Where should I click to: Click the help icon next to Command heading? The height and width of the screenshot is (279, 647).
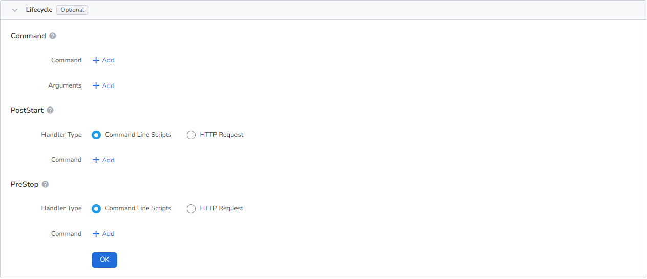pos(53,36)
